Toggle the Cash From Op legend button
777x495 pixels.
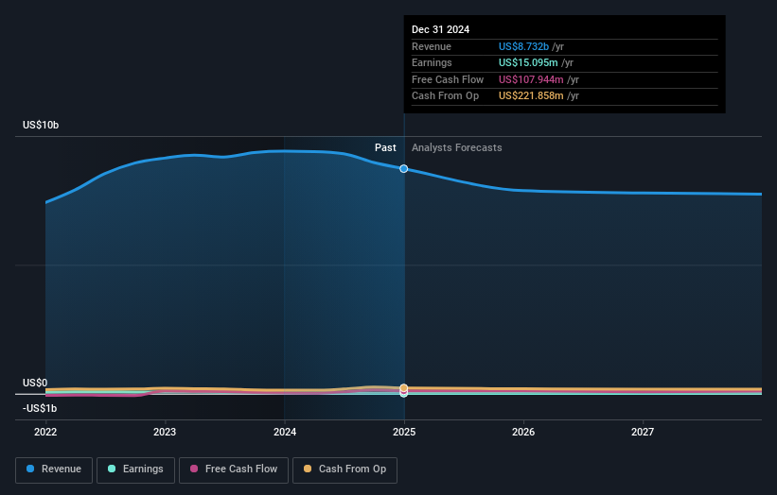344,469
